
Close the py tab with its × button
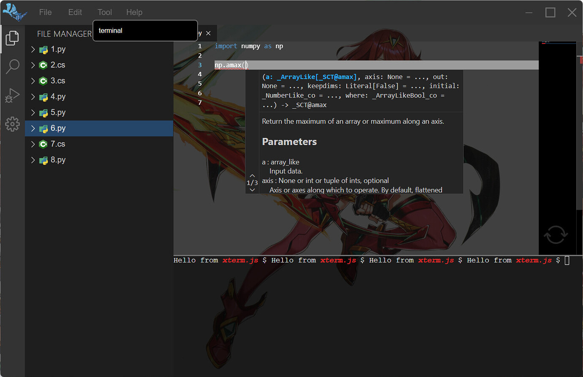208,33
